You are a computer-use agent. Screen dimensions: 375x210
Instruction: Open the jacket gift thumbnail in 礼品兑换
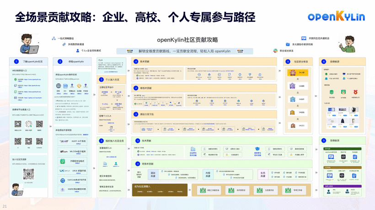pyautogui.click(x=343, y=120)
